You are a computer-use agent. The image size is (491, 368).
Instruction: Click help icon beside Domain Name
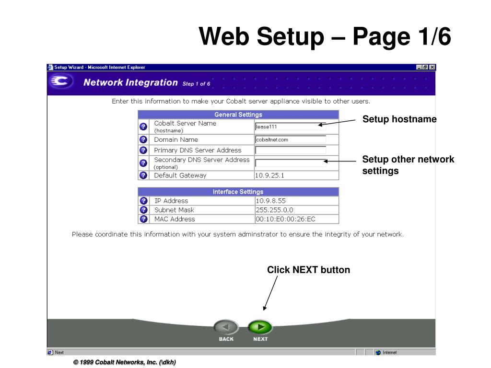coord(143,139)
